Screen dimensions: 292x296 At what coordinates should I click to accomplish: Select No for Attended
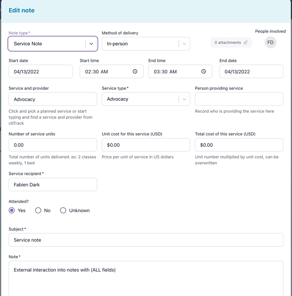point(38,210)
